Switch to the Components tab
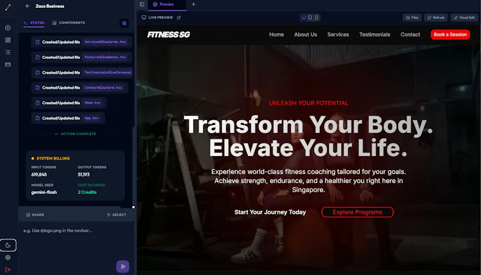The height and width of the screenshot is (275, 481). click(69, 23)
